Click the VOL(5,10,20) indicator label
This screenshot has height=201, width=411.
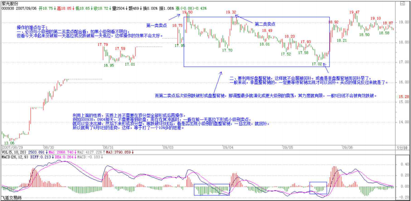[11, 152]
